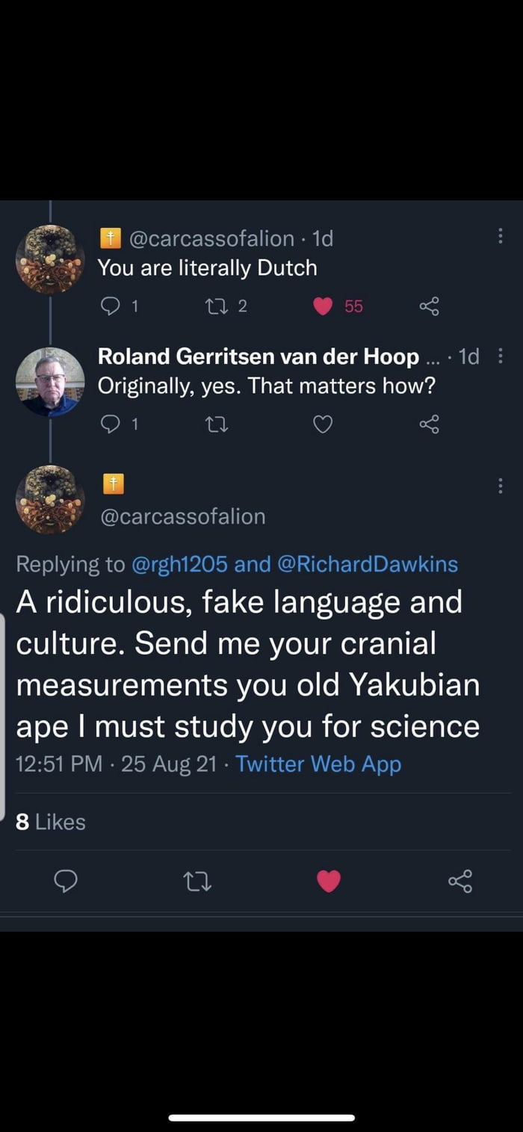
Task: Open Roland Gerritsen van der Hoop's profile name
Action: pyautogui.click(x=259, y=357)
